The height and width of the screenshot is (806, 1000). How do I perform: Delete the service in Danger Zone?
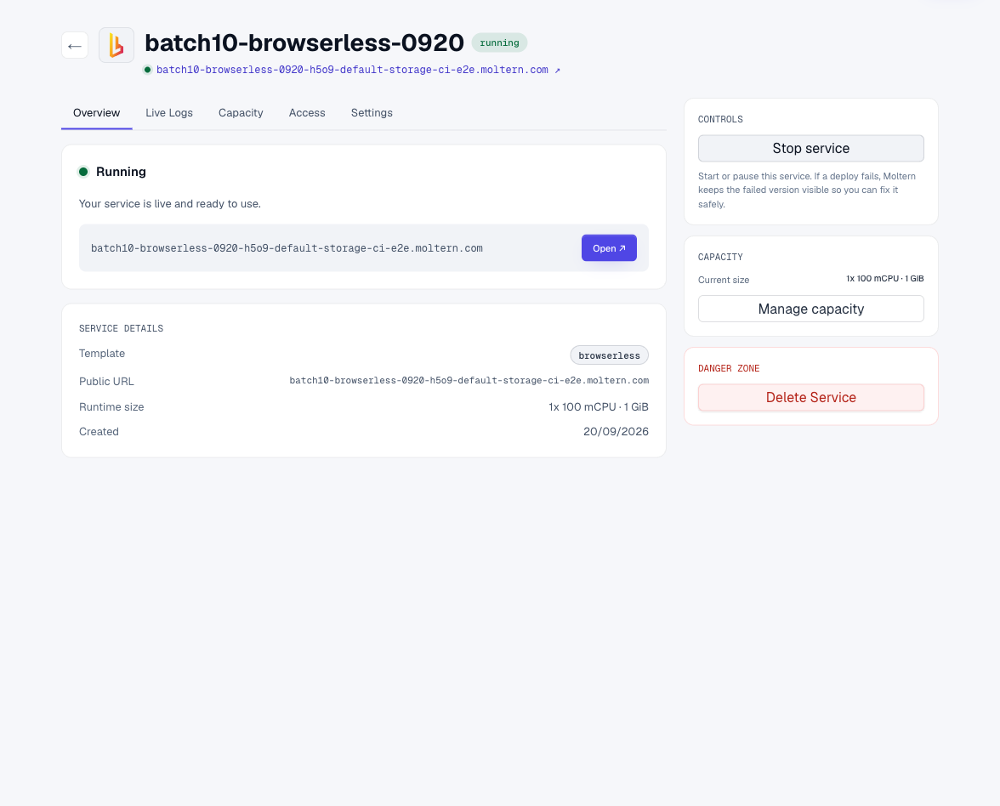coord(810,397)
